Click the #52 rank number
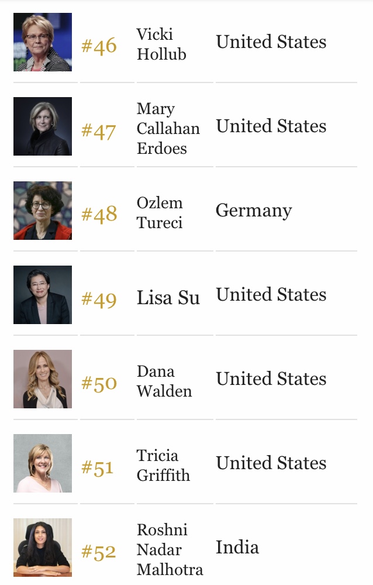 99,551
